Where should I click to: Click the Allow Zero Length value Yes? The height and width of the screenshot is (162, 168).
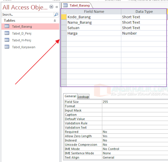(135, 136)
